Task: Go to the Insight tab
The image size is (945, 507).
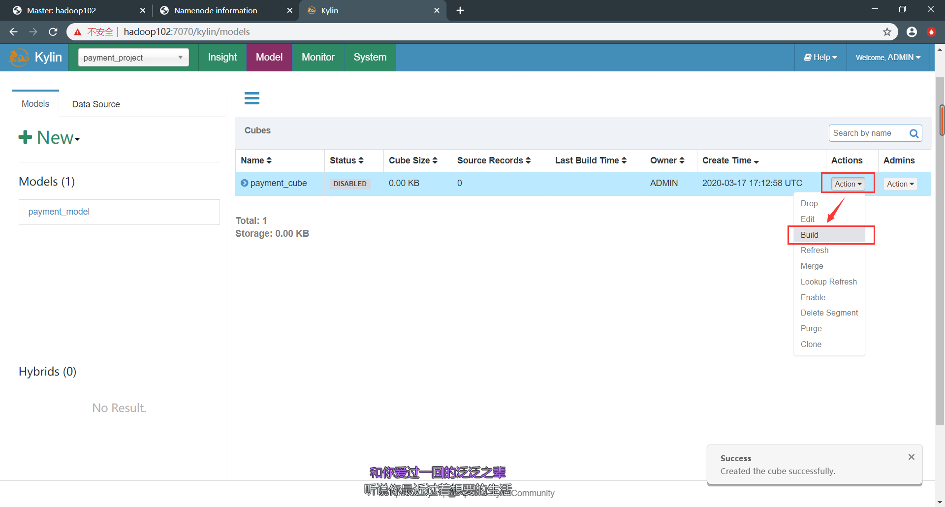Action: [222, 58]
